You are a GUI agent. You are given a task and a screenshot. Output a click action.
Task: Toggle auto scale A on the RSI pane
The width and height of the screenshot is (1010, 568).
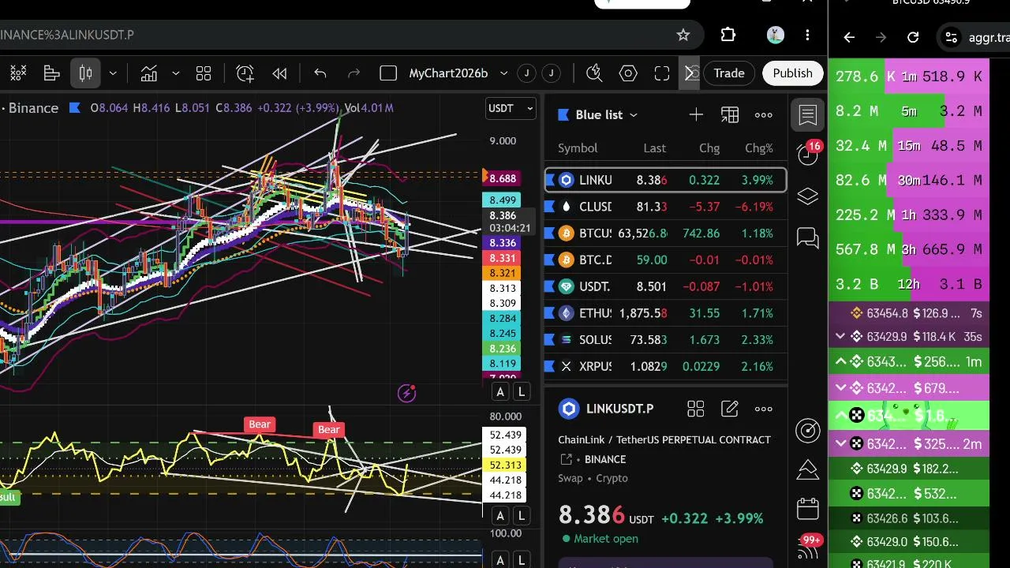click(x=500, y=517)
